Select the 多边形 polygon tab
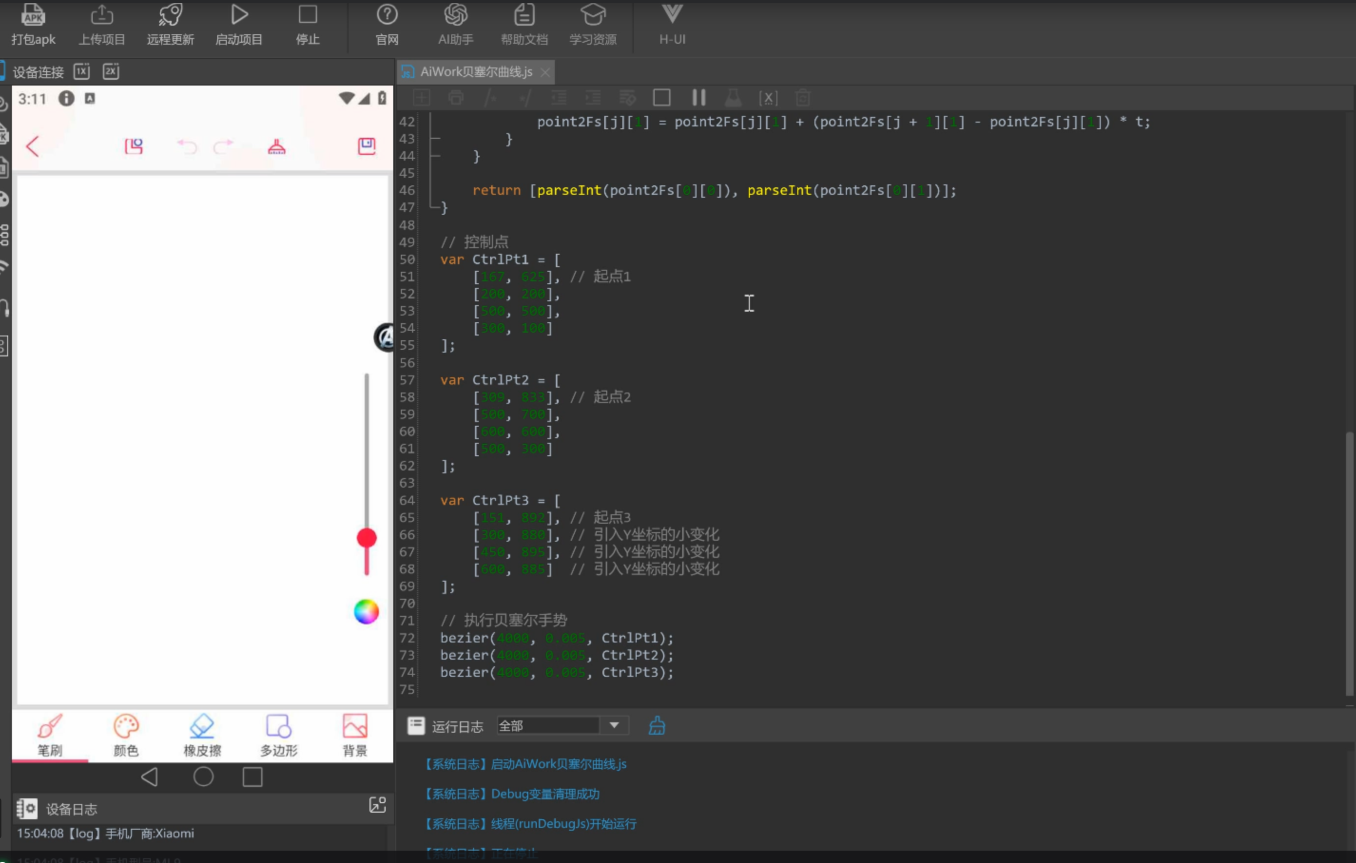This screenshot has height=863, width=1356. (279, 735)
